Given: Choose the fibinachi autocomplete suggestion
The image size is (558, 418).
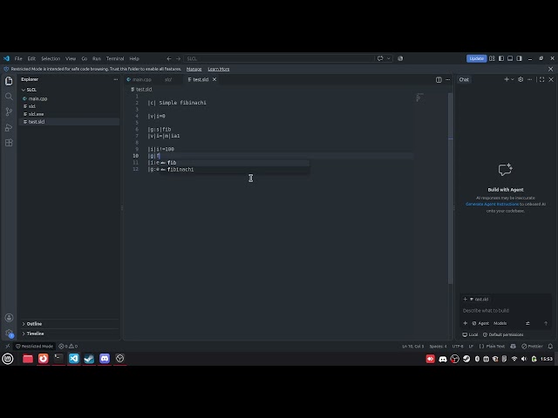Looking at the screenshot, I should tap(235, 170).
